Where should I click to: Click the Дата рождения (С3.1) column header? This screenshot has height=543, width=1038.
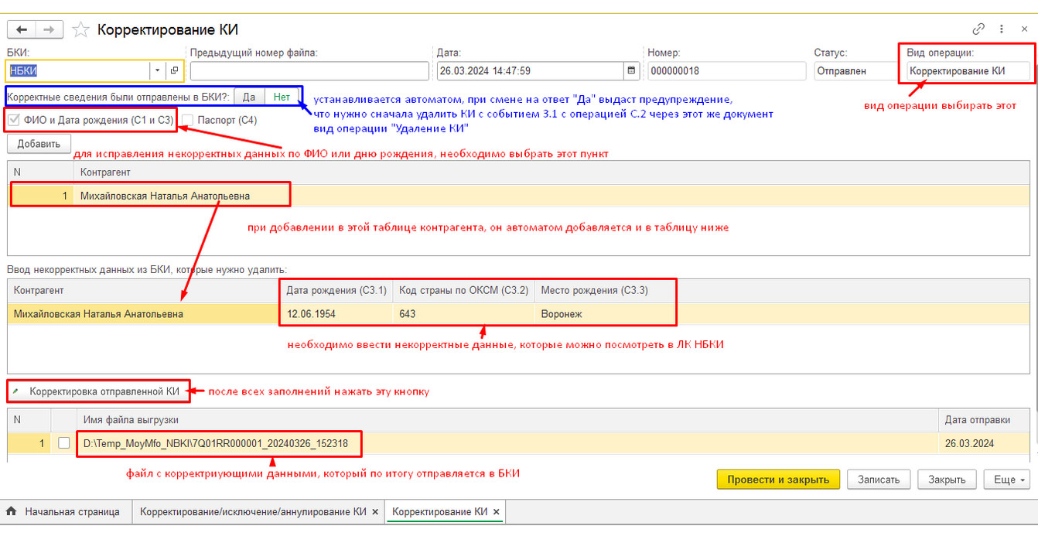[x=336, y=290]
